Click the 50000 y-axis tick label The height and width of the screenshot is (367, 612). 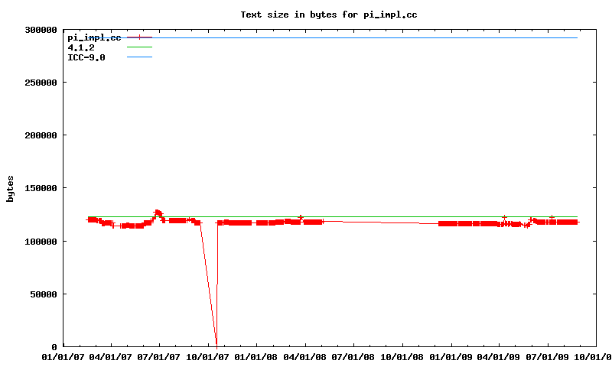coord(44,294)
